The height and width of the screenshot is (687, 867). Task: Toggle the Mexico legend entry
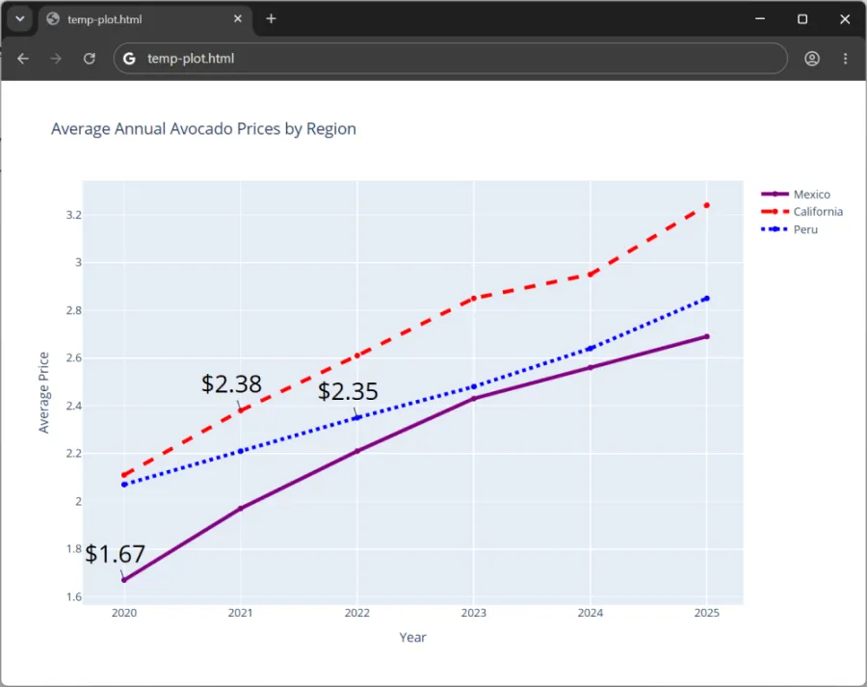pos(796,195)
